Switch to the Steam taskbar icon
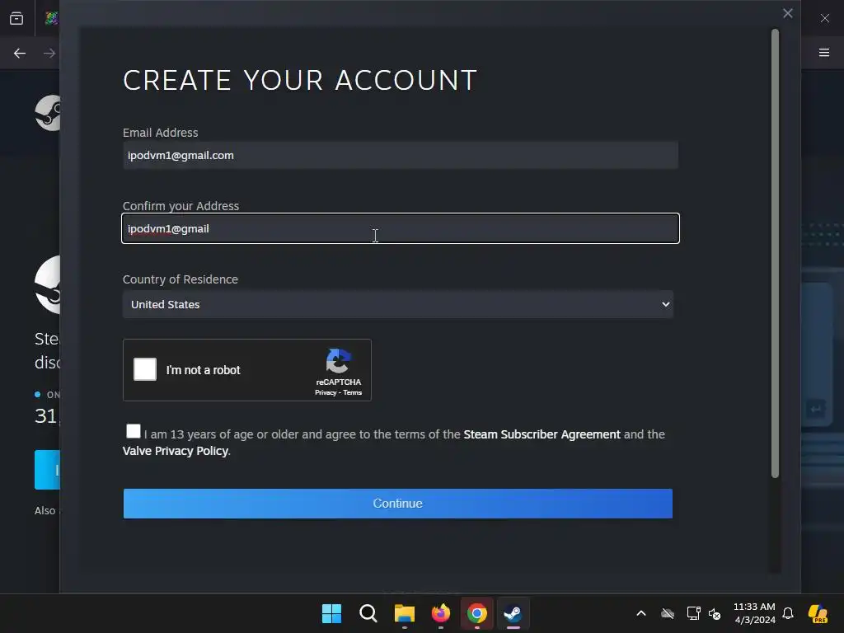The width and height of the screenshot is (844, 633). click(513, 613)
